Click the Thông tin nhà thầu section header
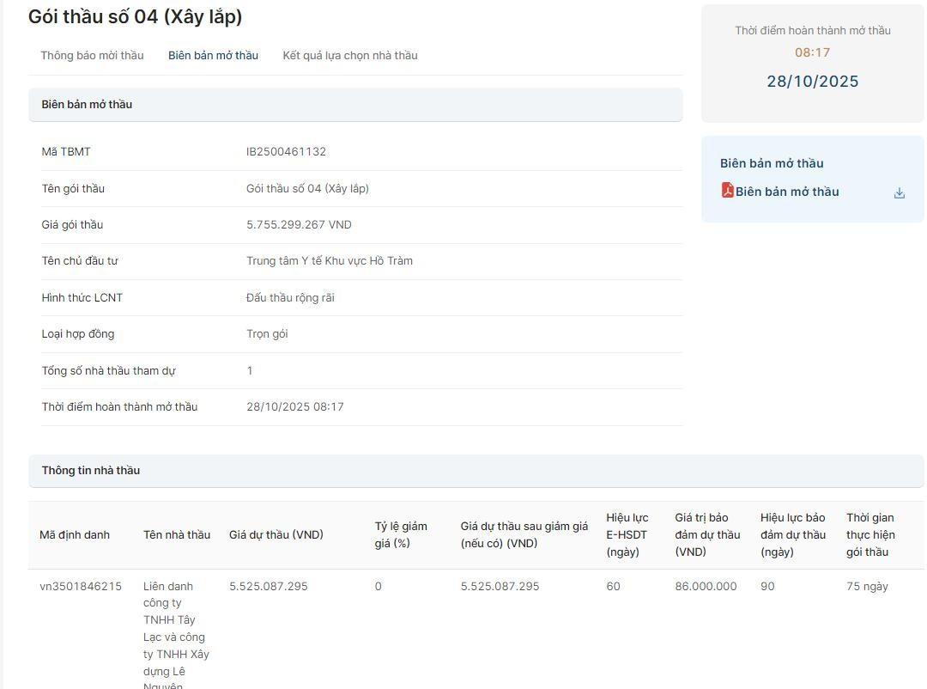927x689 pixels. coord(90,471)
